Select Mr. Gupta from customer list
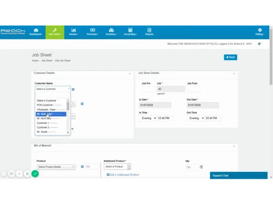The height and width of the screenshot is (205, 273). tap(51, 132)
